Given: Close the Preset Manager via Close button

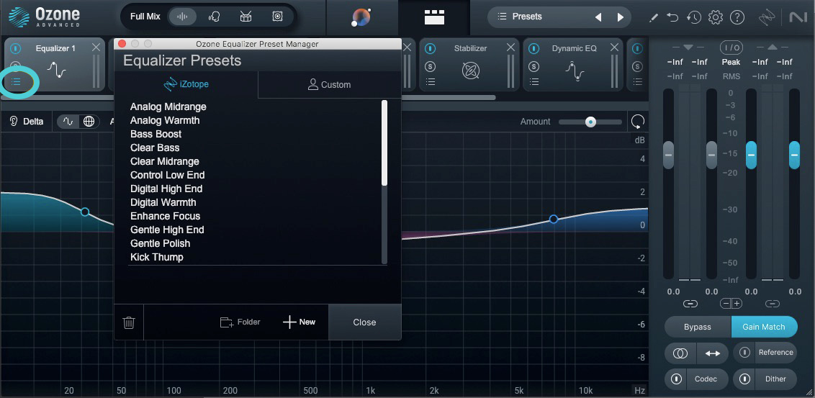Looking at the screenshot, I should pos(364,322).
